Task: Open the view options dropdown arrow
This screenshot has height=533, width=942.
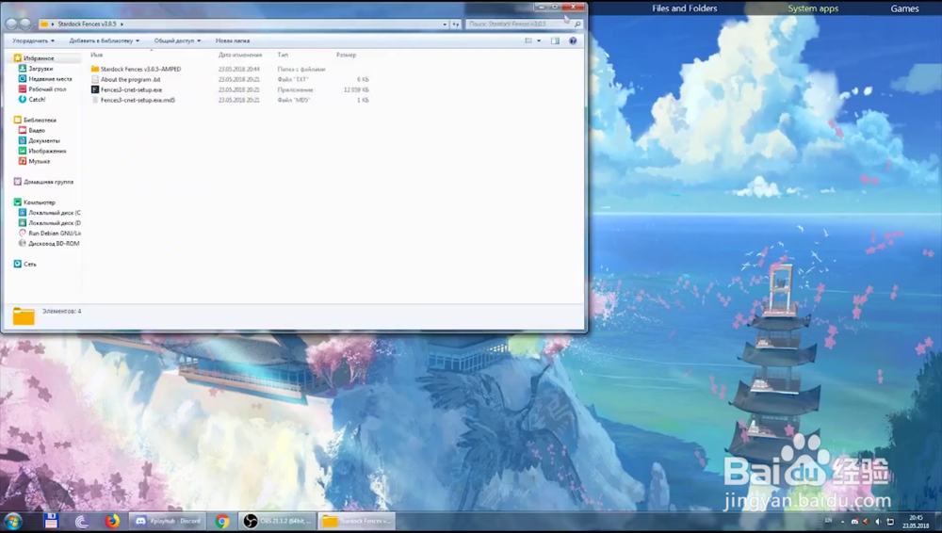Action: (539, 40)
